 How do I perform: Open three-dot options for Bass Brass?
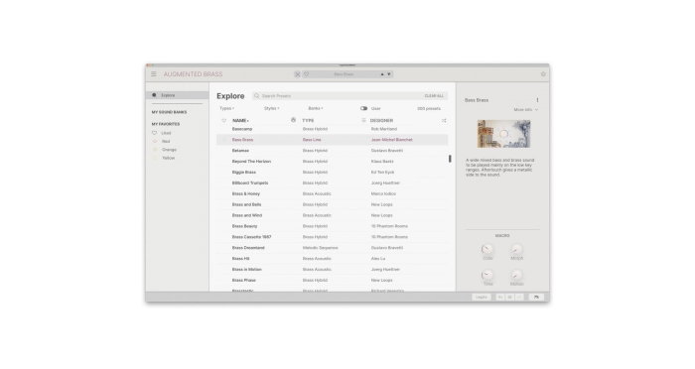click(537, 100)
